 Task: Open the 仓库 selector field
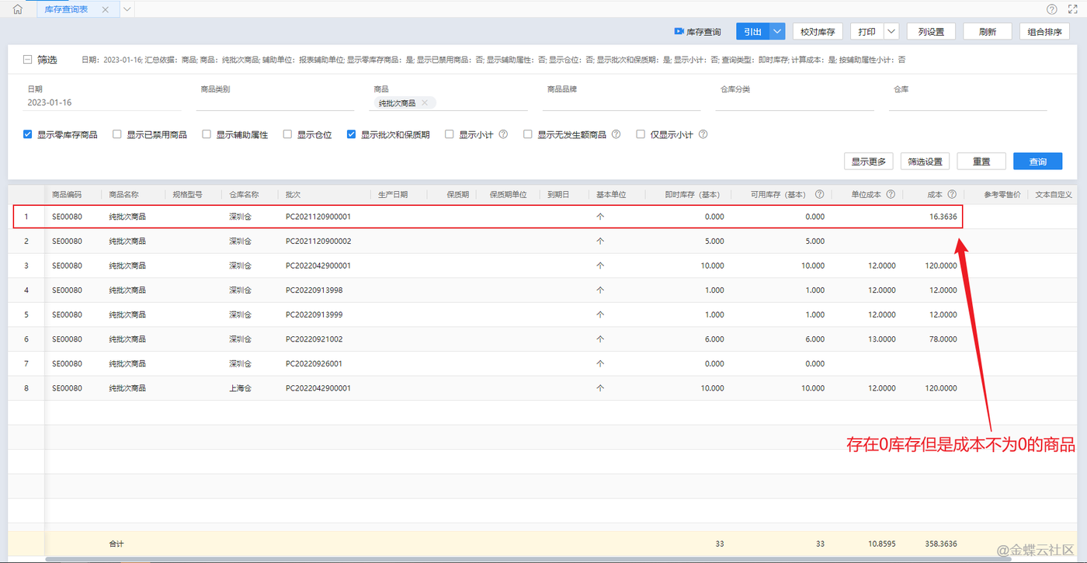click(x=969, y=103)
